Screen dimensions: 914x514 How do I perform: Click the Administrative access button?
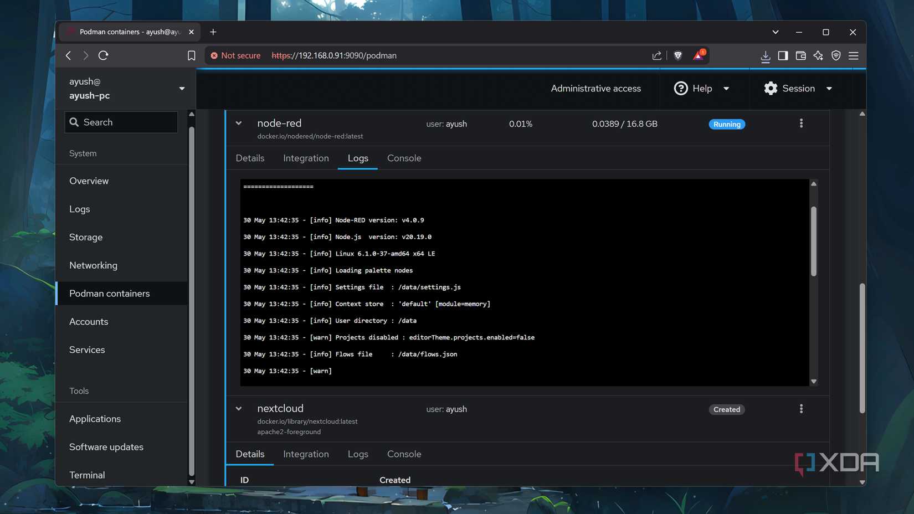click(x=595, y=89)
